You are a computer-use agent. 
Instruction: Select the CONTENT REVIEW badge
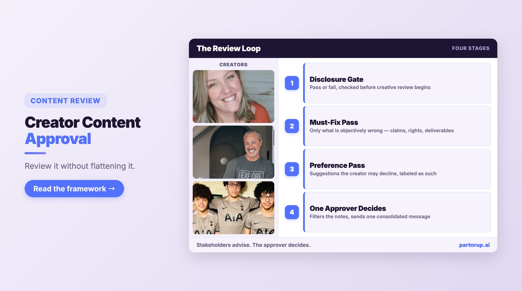66,101
